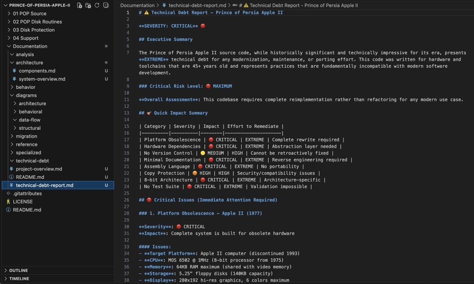The height and width of the screenshot is (284, 474).
Task: Click the U git status beside project-overview.md
Action: [106, 169]
